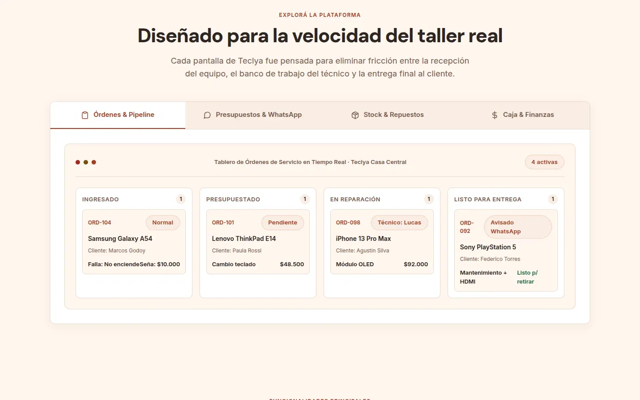Click 'Cliente: Federico Torres' text
Image resolution: width=640 pixels, height=400 pixels.
pyautogui.click(x=490, y=259)
